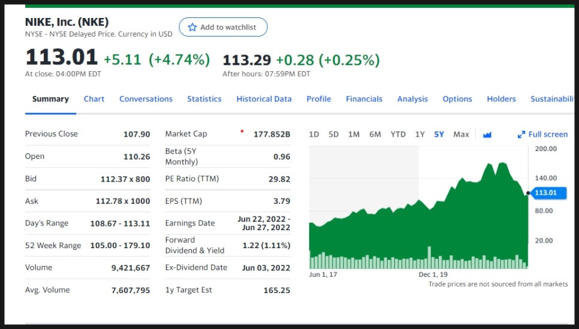Click the 113.01 price marker on chart
Screen dimensions: 579x329
[548, 193]
